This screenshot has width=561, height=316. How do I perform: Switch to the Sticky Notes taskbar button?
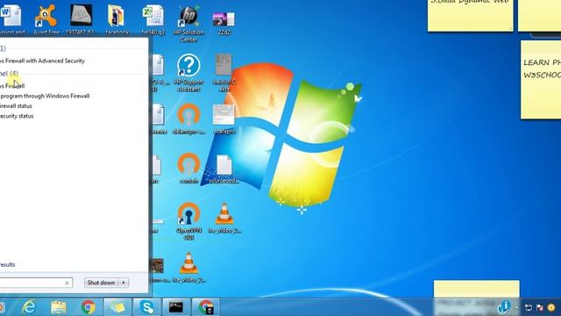pos(117,307)
